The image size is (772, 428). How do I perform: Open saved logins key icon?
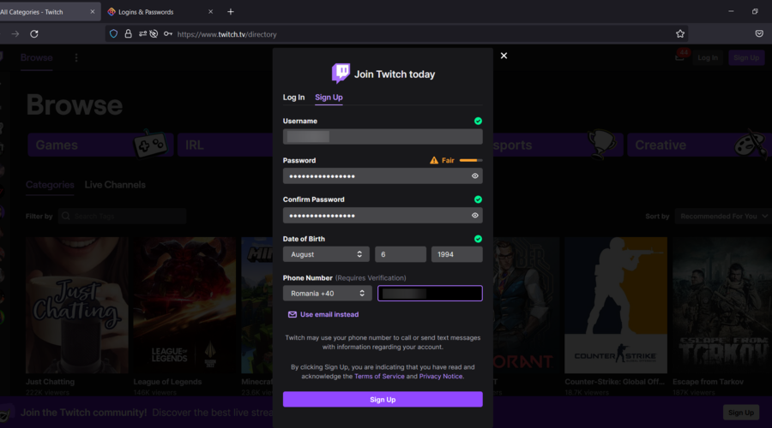[168, 34]
